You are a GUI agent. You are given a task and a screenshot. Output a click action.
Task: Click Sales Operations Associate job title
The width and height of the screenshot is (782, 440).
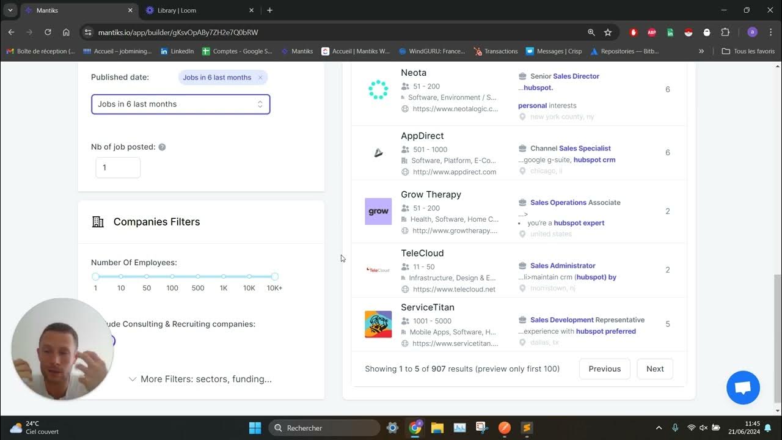click(x=576, y=203)
